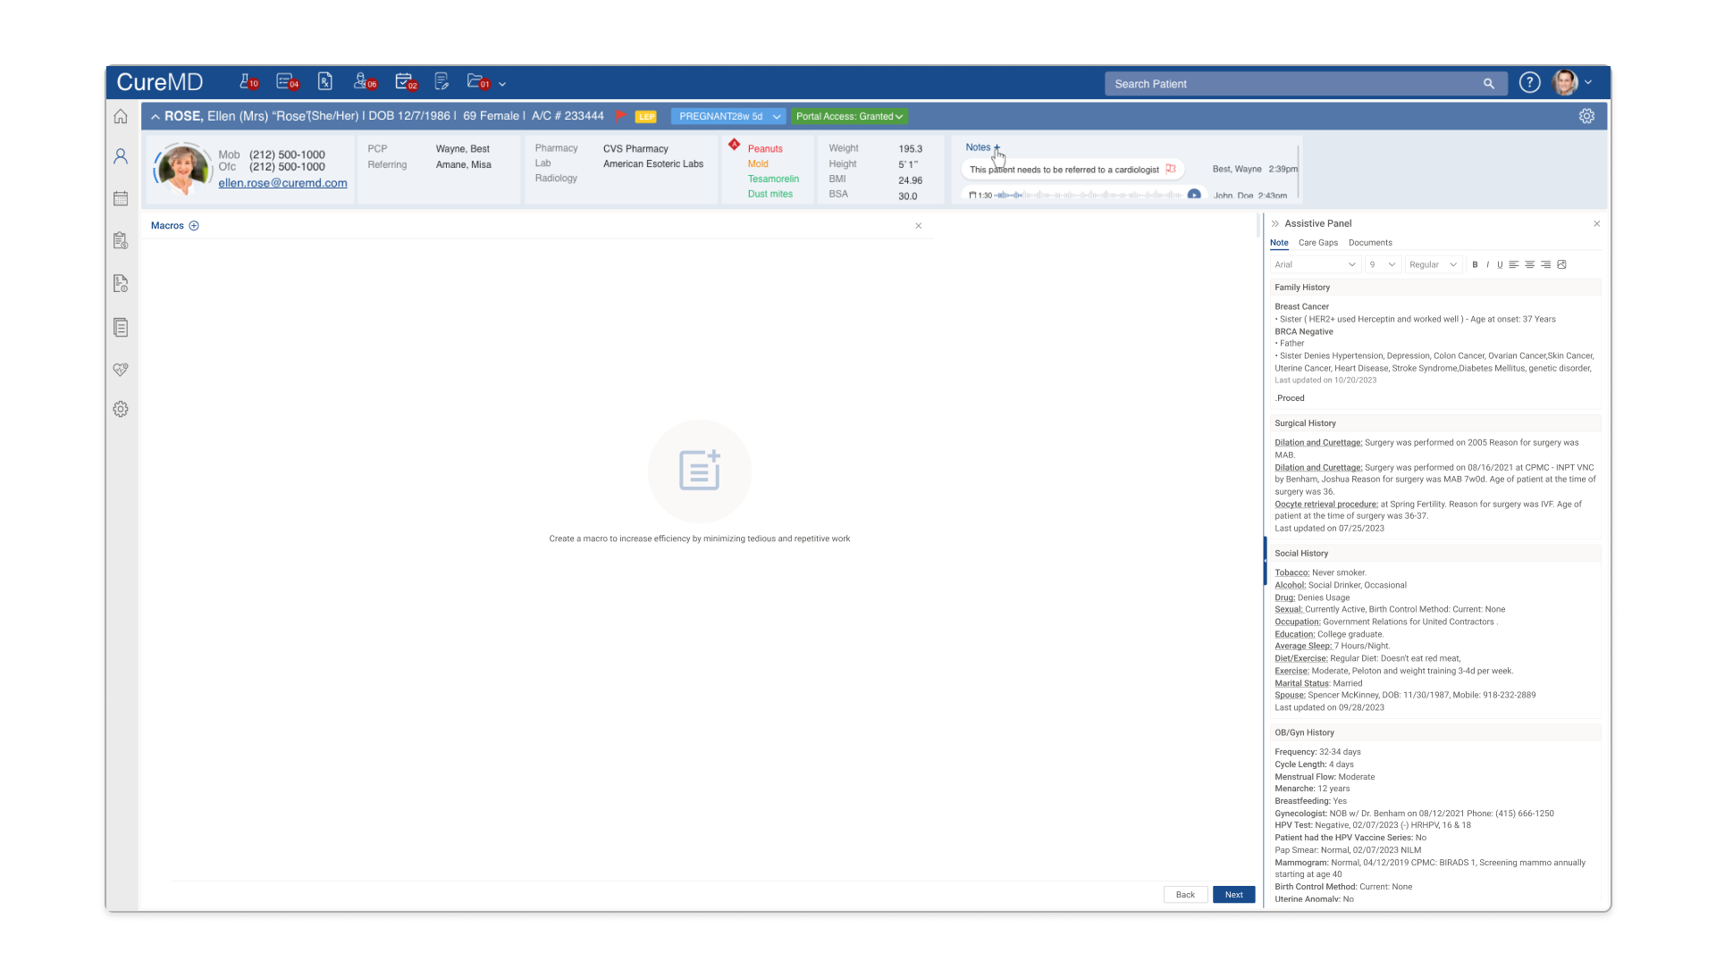
Task: Switch to the Documents tab
Action: [1370, 243]
